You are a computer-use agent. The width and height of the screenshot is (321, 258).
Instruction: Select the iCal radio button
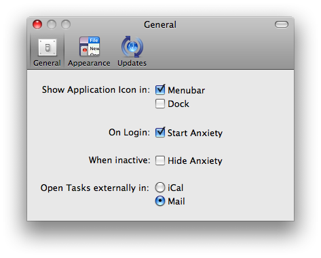click(160, 188)
